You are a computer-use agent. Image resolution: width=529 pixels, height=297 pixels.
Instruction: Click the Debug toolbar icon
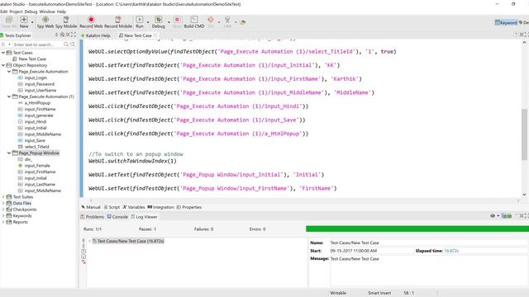[x=158, y=20]
